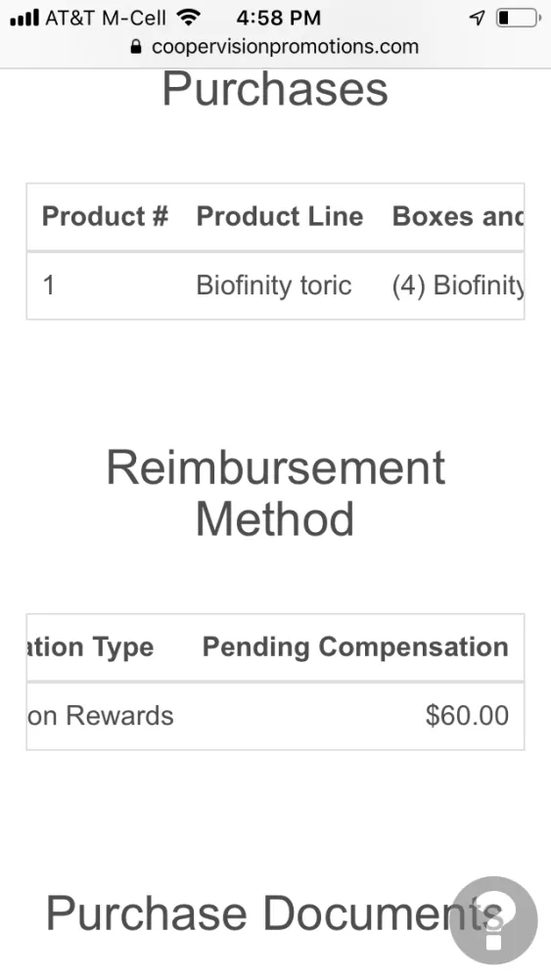Screen dimensions: 551x978
Task: Tap the Wi-Fi status icon
Action: 188,18
